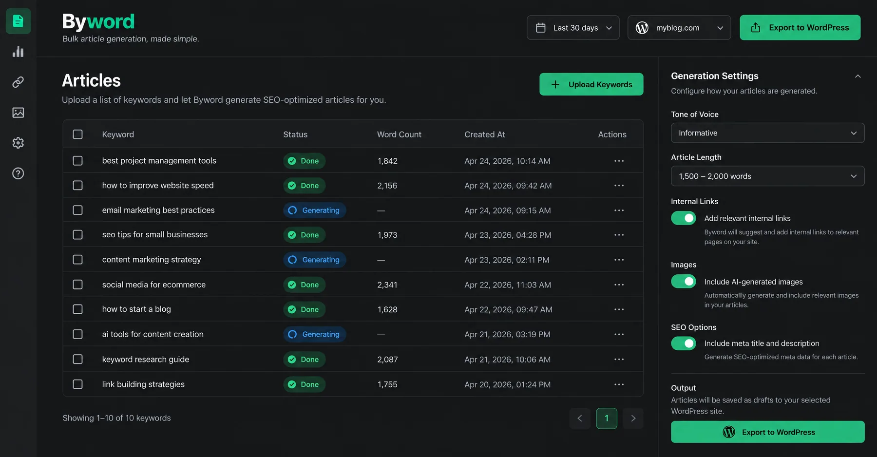The height and width of the screenshot is (457, 877).
Task: Collapse the Generation Settings panel
Action: (858, 76)
